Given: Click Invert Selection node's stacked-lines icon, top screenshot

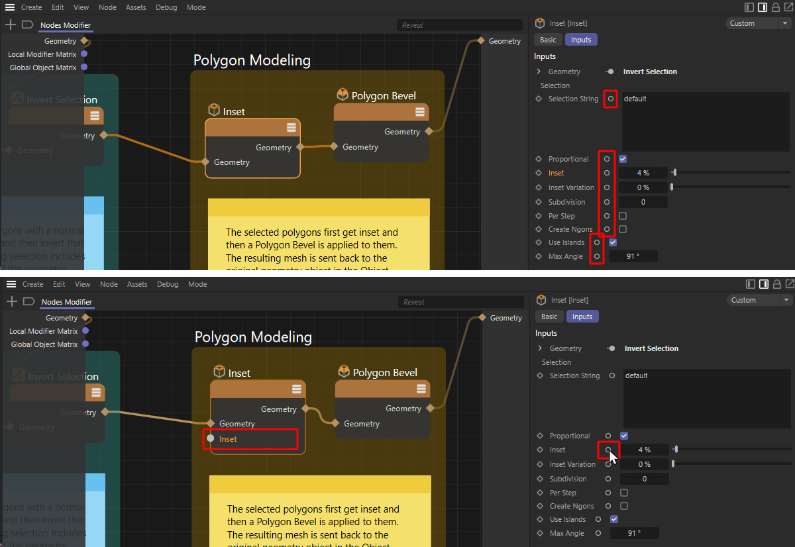Looking at the screenshot, I should click(x=95, y=117).
